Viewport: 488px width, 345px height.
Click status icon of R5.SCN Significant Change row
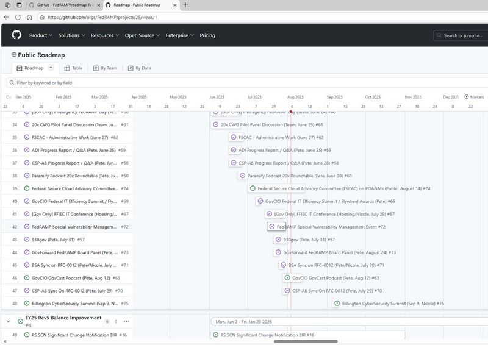(x=27, y=335)
